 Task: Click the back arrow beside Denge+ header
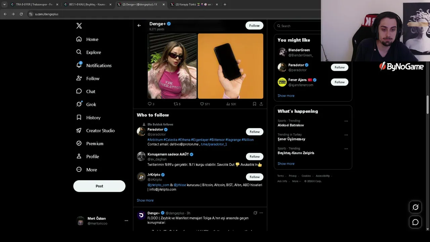[x=139, y=26]
